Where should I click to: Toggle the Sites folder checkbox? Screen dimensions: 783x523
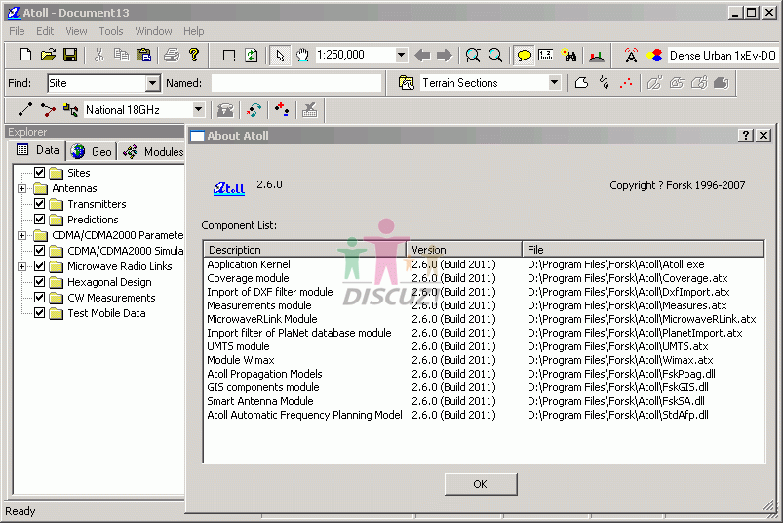(x=40, y=173)
